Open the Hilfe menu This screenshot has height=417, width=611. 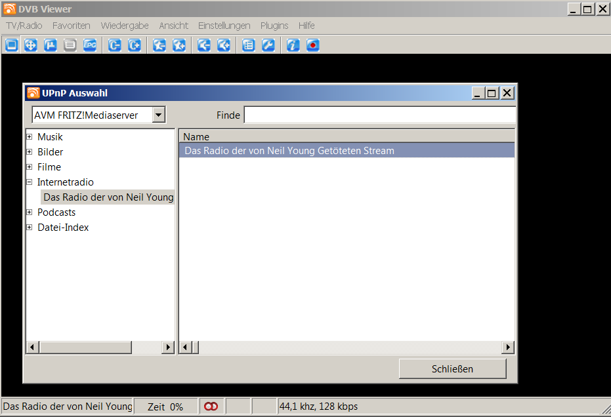pos(306,26)
